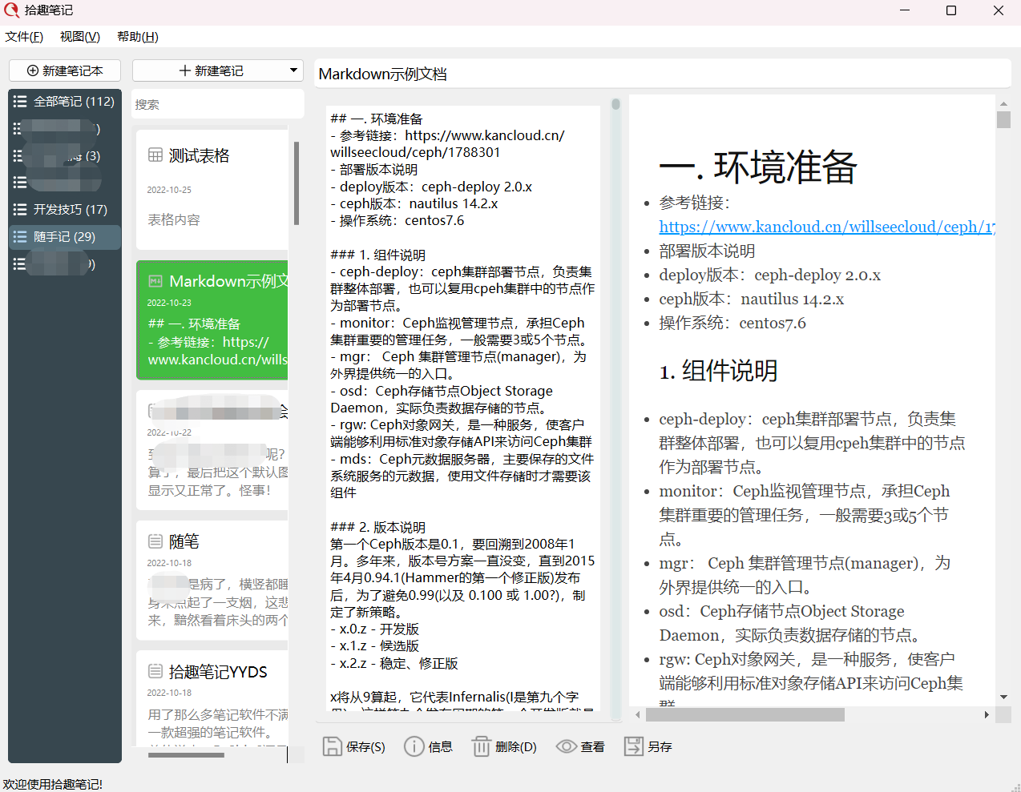
Task: Click the 拾趣笔记 app logo icon
Action: (x=11, y=10)
